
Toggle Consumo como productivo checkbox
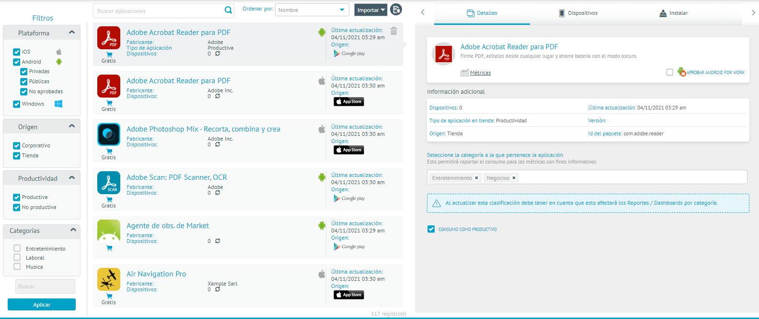(x=431, y=229)
